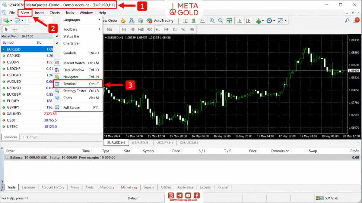Image resolution: width=362 pixels, height=203 pixels.
Task: Toggle chart Auto Scroll icon
Action: point(240,21)
